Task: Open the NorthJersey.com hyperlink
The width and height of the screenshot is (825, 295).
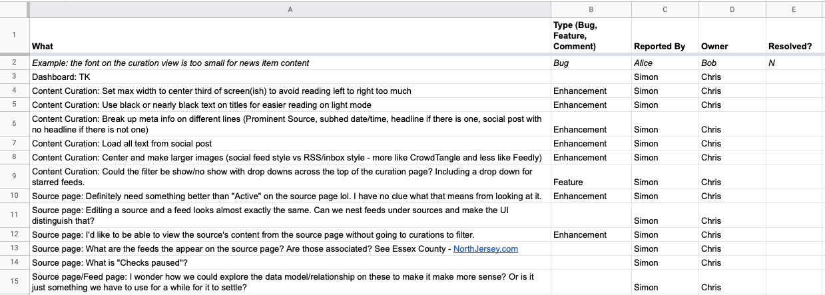Action: 485,248
